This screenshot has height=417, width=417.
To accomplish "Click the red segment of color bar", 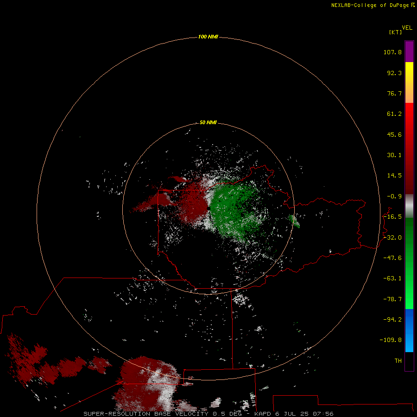I will [x=409, y=148].
